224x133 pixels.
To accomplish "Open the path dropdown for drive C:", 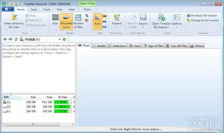I will click(x=60, y=39).
